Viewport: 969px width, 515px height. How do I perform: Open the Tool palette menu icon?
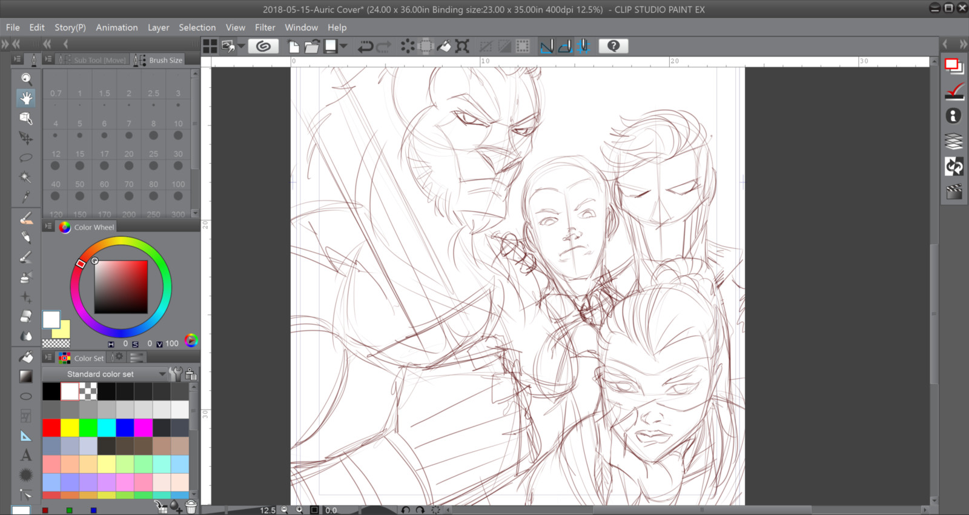click(17, 59)
